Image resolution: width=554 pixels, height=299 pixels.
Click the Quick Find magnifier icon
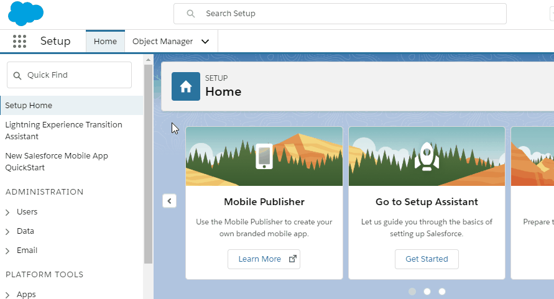coord(17,75)
